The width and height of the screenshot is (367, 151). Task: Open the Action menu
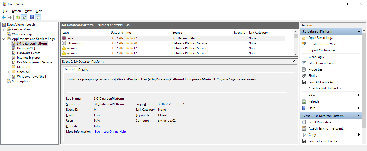click(16, 11)
